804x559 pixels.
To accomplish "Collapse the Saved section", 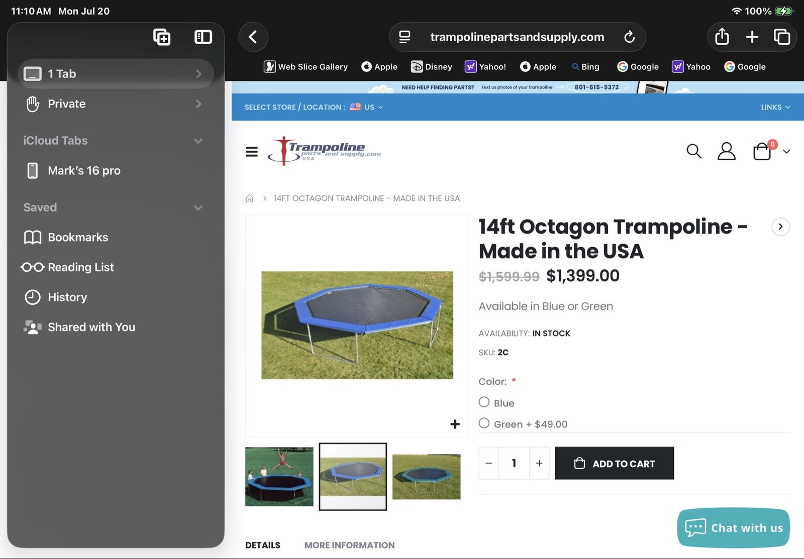I will coord(198,208).
